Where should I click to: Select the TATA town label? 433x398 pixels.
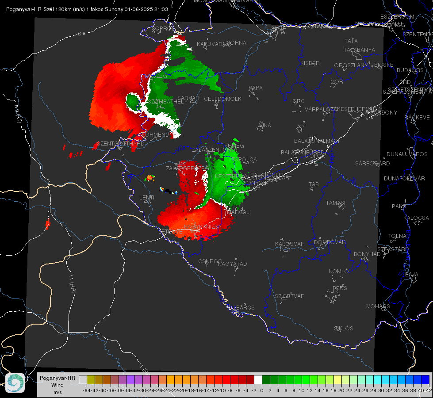pos(351,41)
